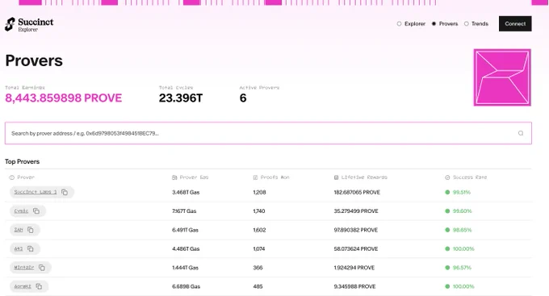Click the 1,208 proofs won cell
The height and width of the screenshot is (296, 549).
(x=259, y=192)
